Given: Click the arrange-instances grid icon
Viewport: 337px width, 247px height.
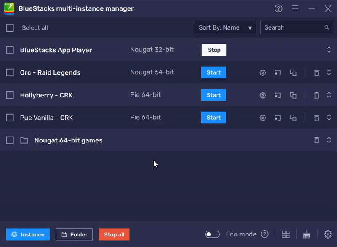Looking at the screenshot, I should click(286, 234).
